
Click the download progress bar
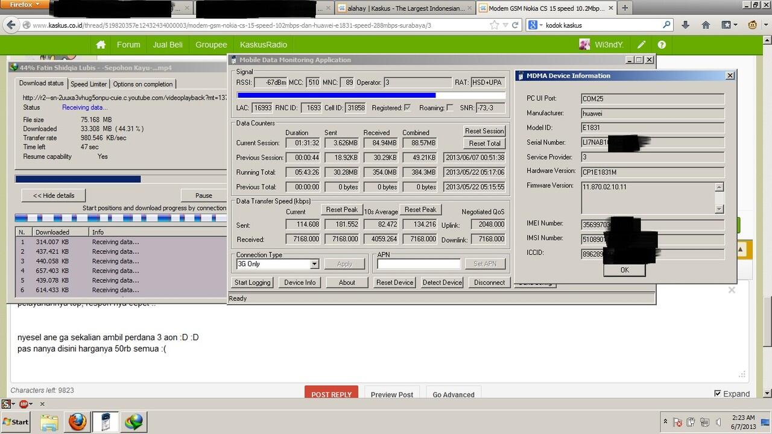tap(121, 179)
